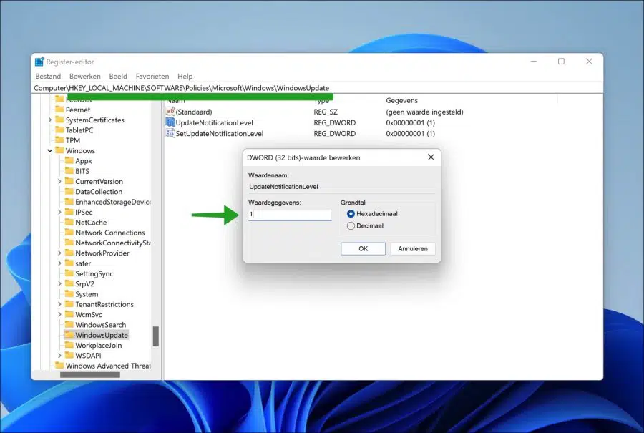Click the Peernet folder icon

59,110
